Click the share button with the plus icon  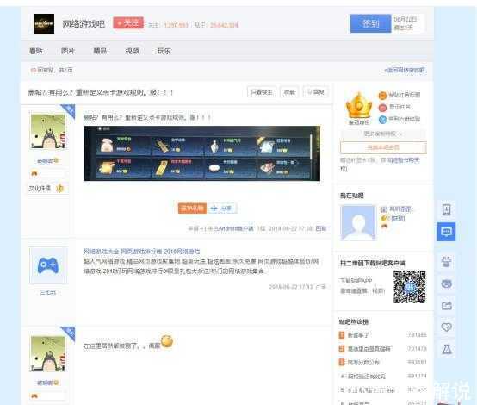click(222, 209)
